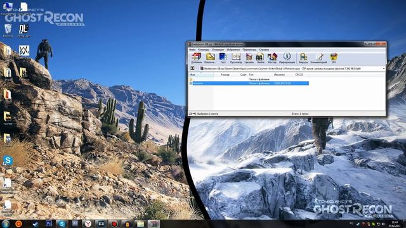The height and width of the screenshot is (228, 406).
Task: Open the Watch Dogs desktop shortcut
Action: 24,52
